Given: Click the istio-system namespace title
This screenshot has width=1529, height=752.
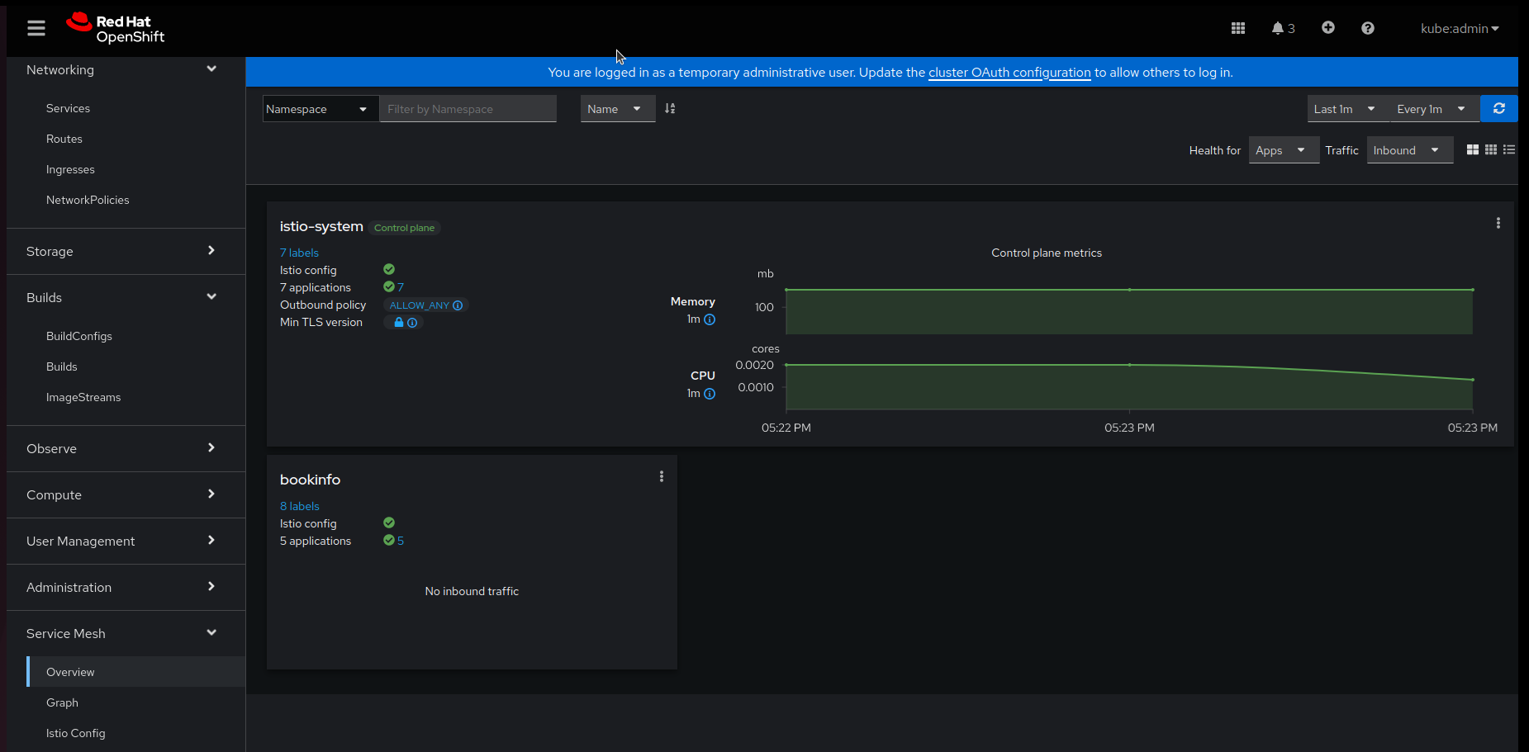Looking at the screenshot, I should tap(321, 226).
